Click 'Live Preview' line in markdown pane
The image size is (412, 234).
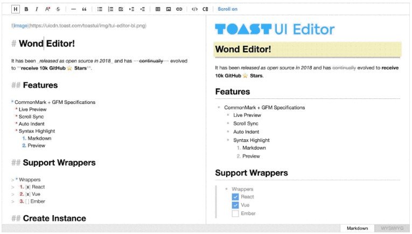[x=32, y=109]
